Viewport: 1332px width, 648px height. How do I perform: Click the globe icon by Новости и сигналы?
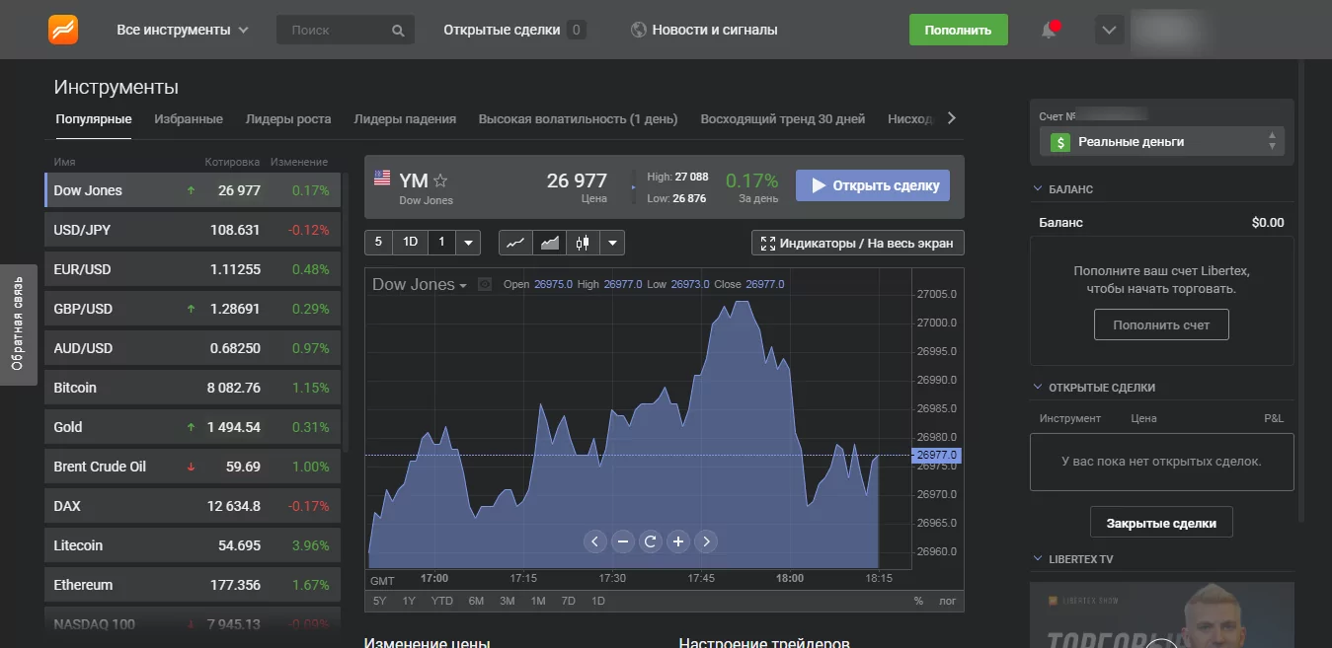tap(639, 30)
